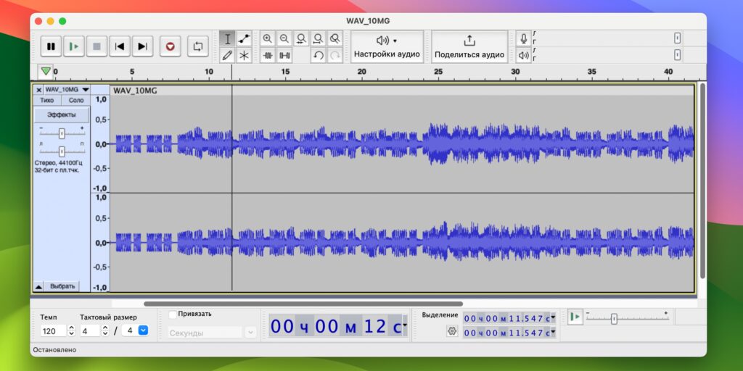Adjust the track pan slider
Screen dimensions: 743x371
pos(62,151)
